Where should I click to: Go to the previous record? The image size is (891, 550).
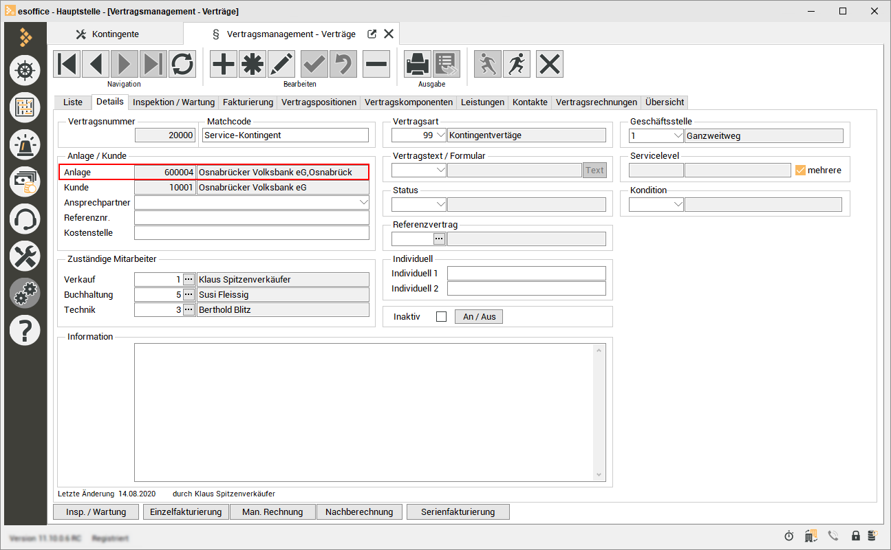coord(96,64)
